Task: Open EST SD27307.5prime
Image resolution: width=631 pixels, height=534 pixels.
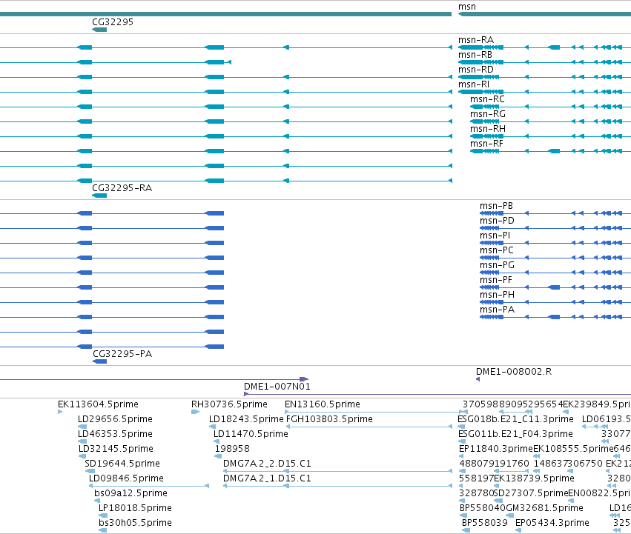Action: [x=531, y=493]
